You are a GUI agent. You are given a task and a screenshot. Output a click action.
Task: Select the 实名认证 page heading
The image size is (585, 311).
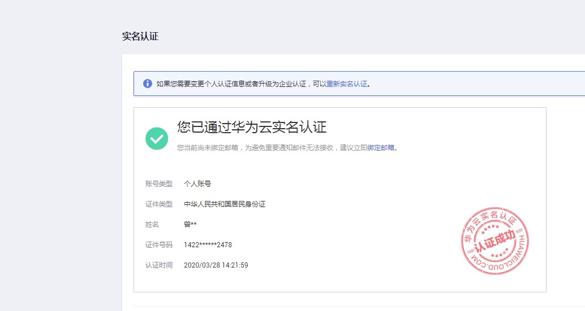pyautogui.click(x=140, y=36)
